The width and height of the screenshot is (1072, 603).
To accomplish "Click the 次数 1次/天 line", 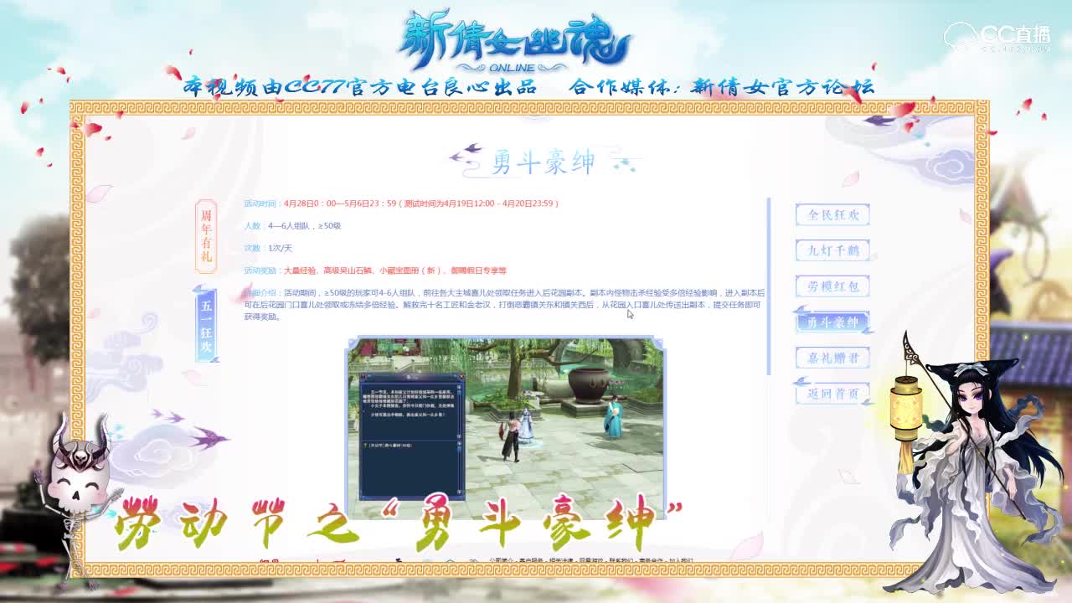I will [x=268, y=249].
